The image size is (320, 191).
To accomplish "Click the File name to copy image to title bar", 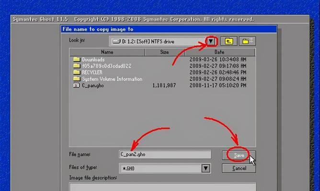I will coord(169,29).
